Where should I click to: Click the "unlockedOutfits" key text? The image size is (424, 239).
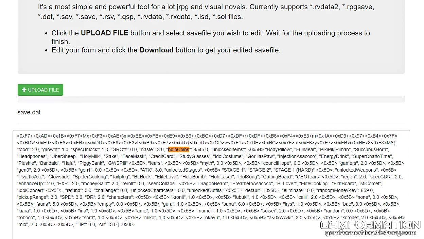pos(205,190)
